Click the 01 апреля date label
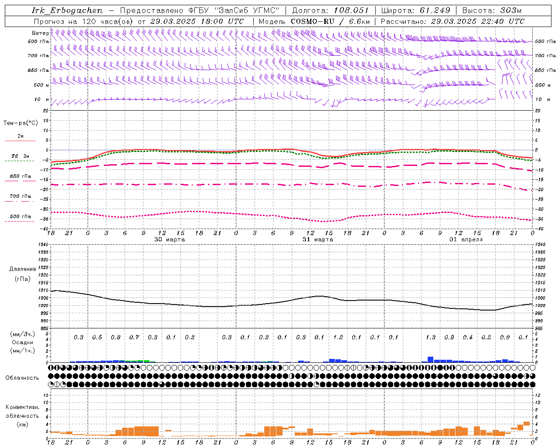The image size is (558, 446). pos(466,239)
